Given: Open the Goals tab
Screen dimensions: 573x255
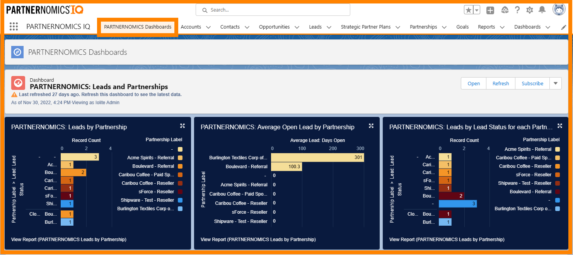Looking at the screenshot, I should (x=462, y=27).
